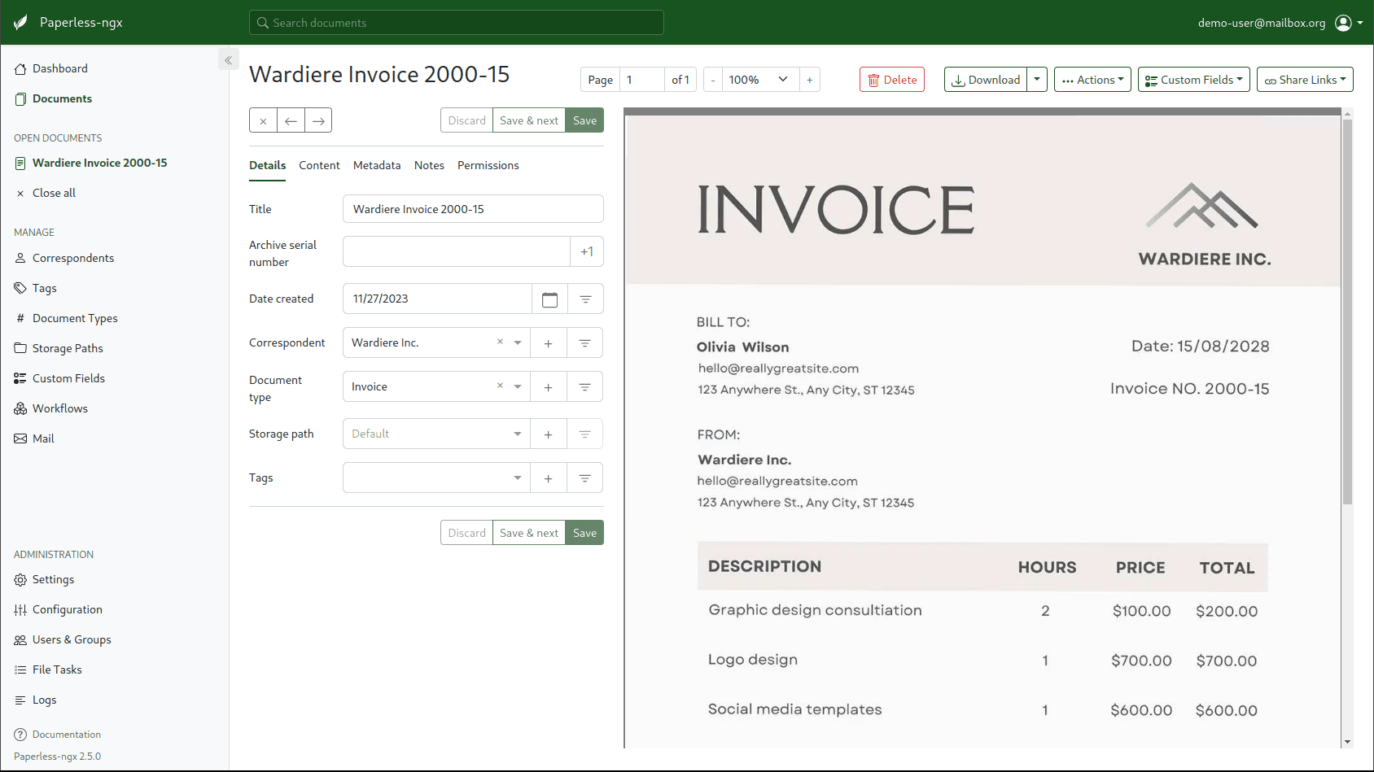Go to the next document arrow
The height and width of the screenshot is (772, 1374).
(x=318, y=121)
